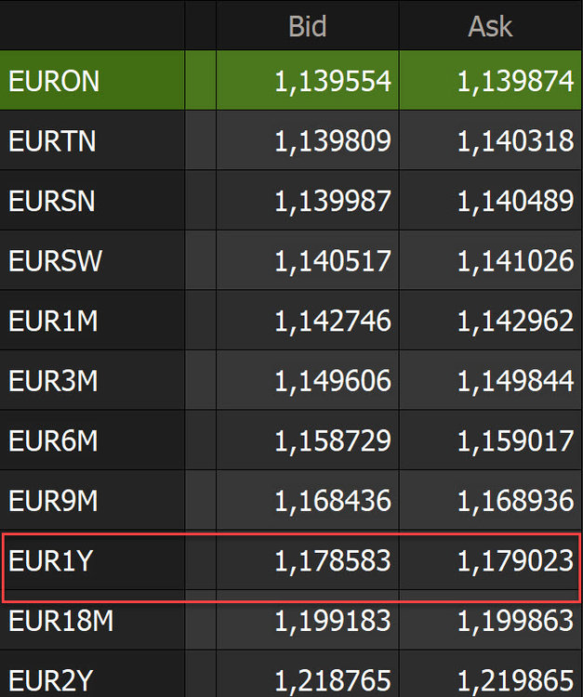The width and height of the screenshot is (583, 697).
Task: Select the EURSN instrument label
Action: pyautogui.click(x=52, y=201)
